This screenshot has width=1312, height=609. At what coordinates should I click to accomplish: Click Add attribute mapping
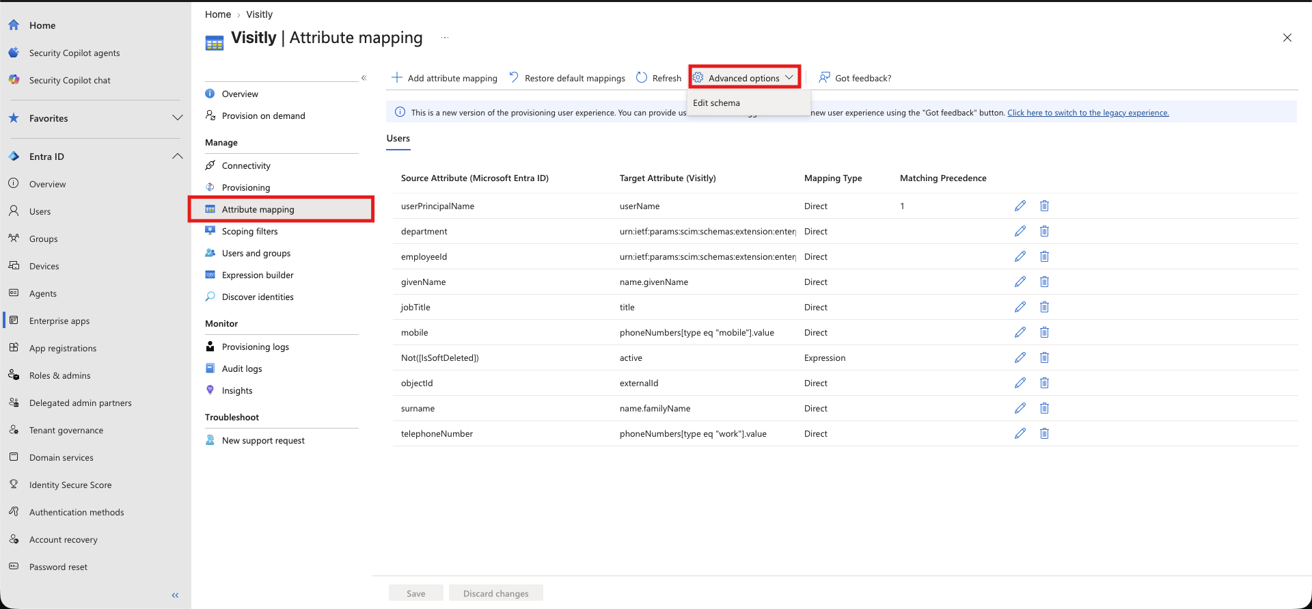coord(444,78)
